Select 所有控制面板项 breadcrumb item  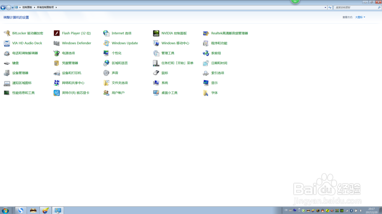[x=45, y=7]
